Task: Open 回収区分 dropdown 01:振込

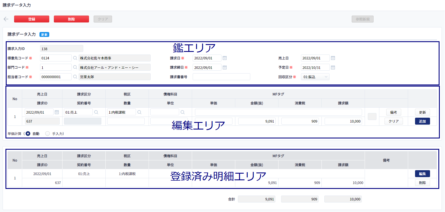Action: coord(315,77)
